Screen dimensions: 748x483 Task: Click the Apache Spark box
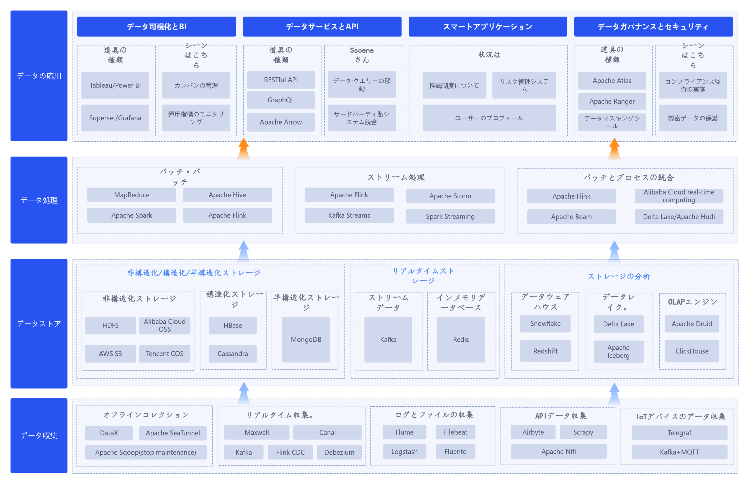click(132, 215)
